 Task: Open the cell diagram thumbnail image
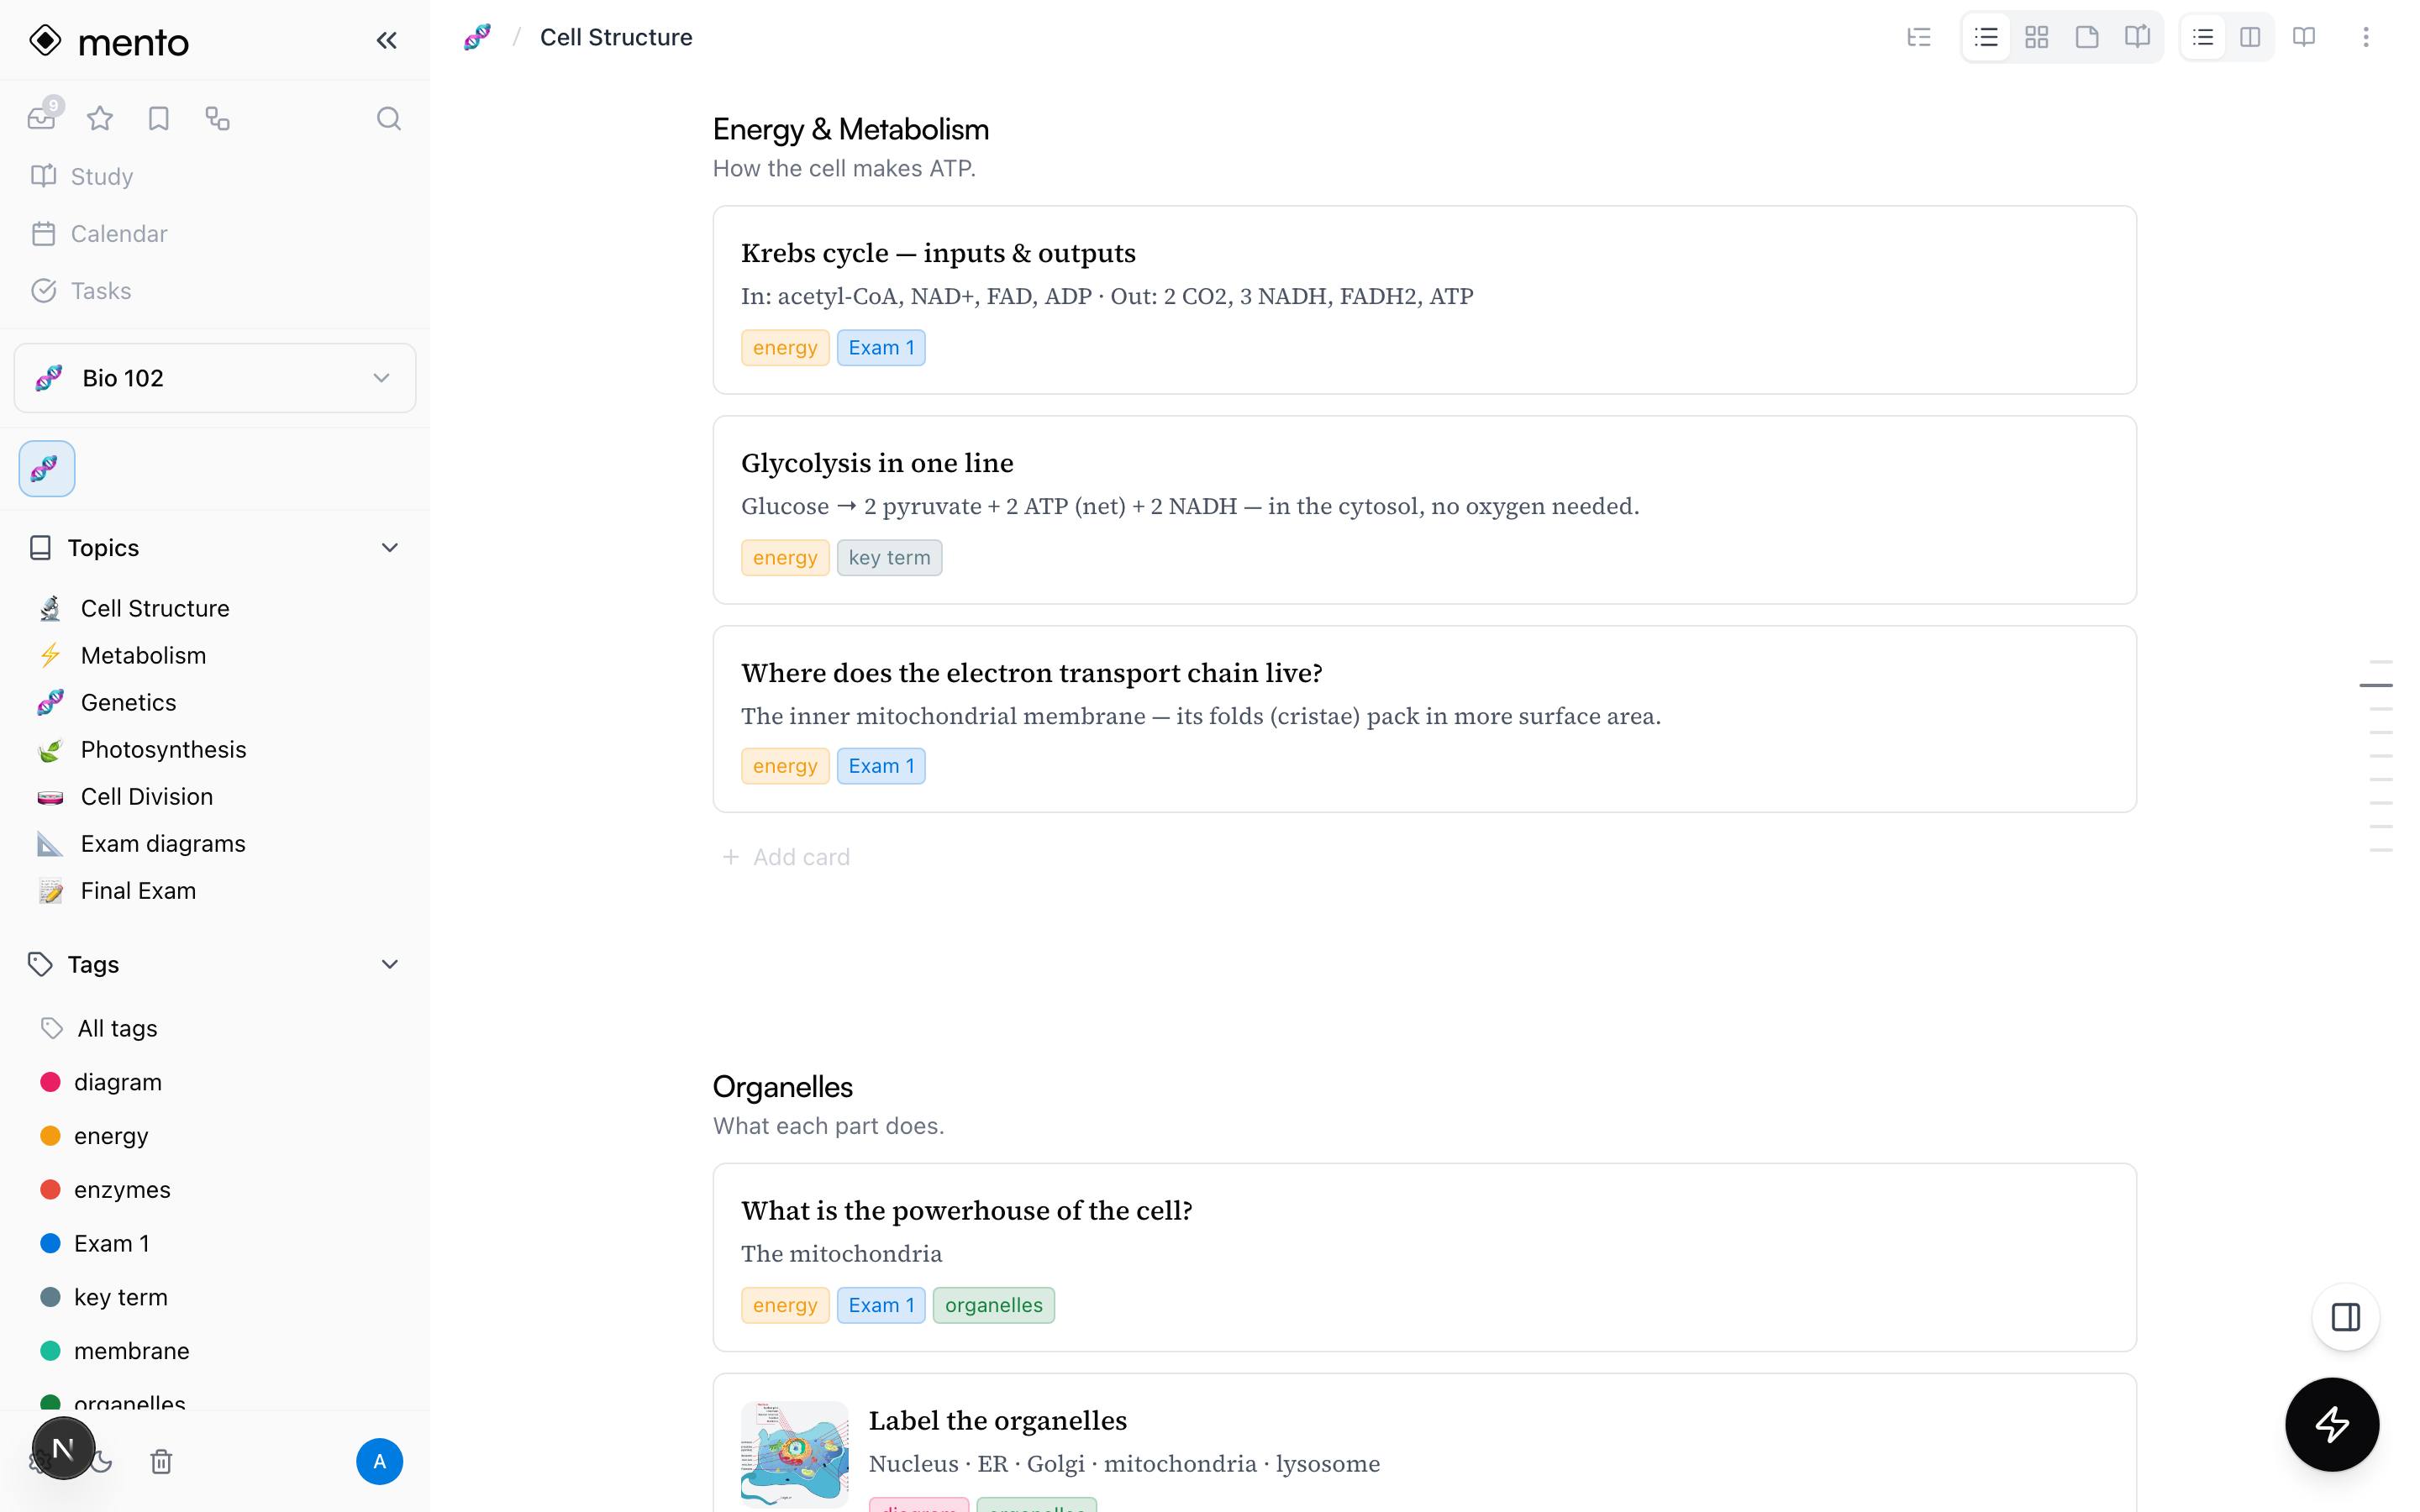pos(794,1454)
